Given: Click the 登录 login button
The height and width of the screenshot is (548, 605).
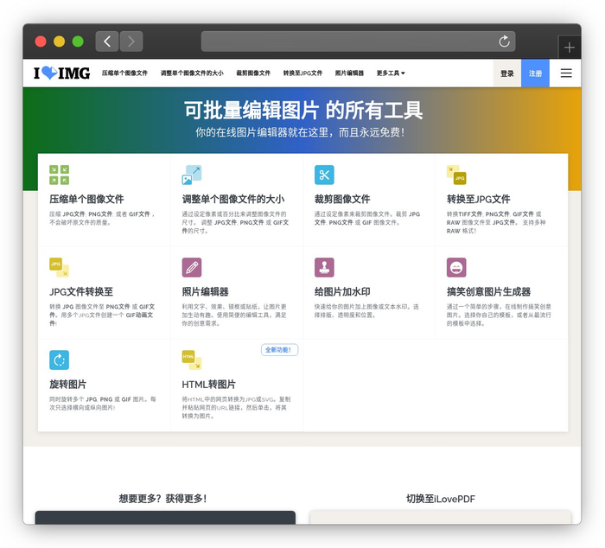Looking at the screenshot, I should click(x=507, y=73).
